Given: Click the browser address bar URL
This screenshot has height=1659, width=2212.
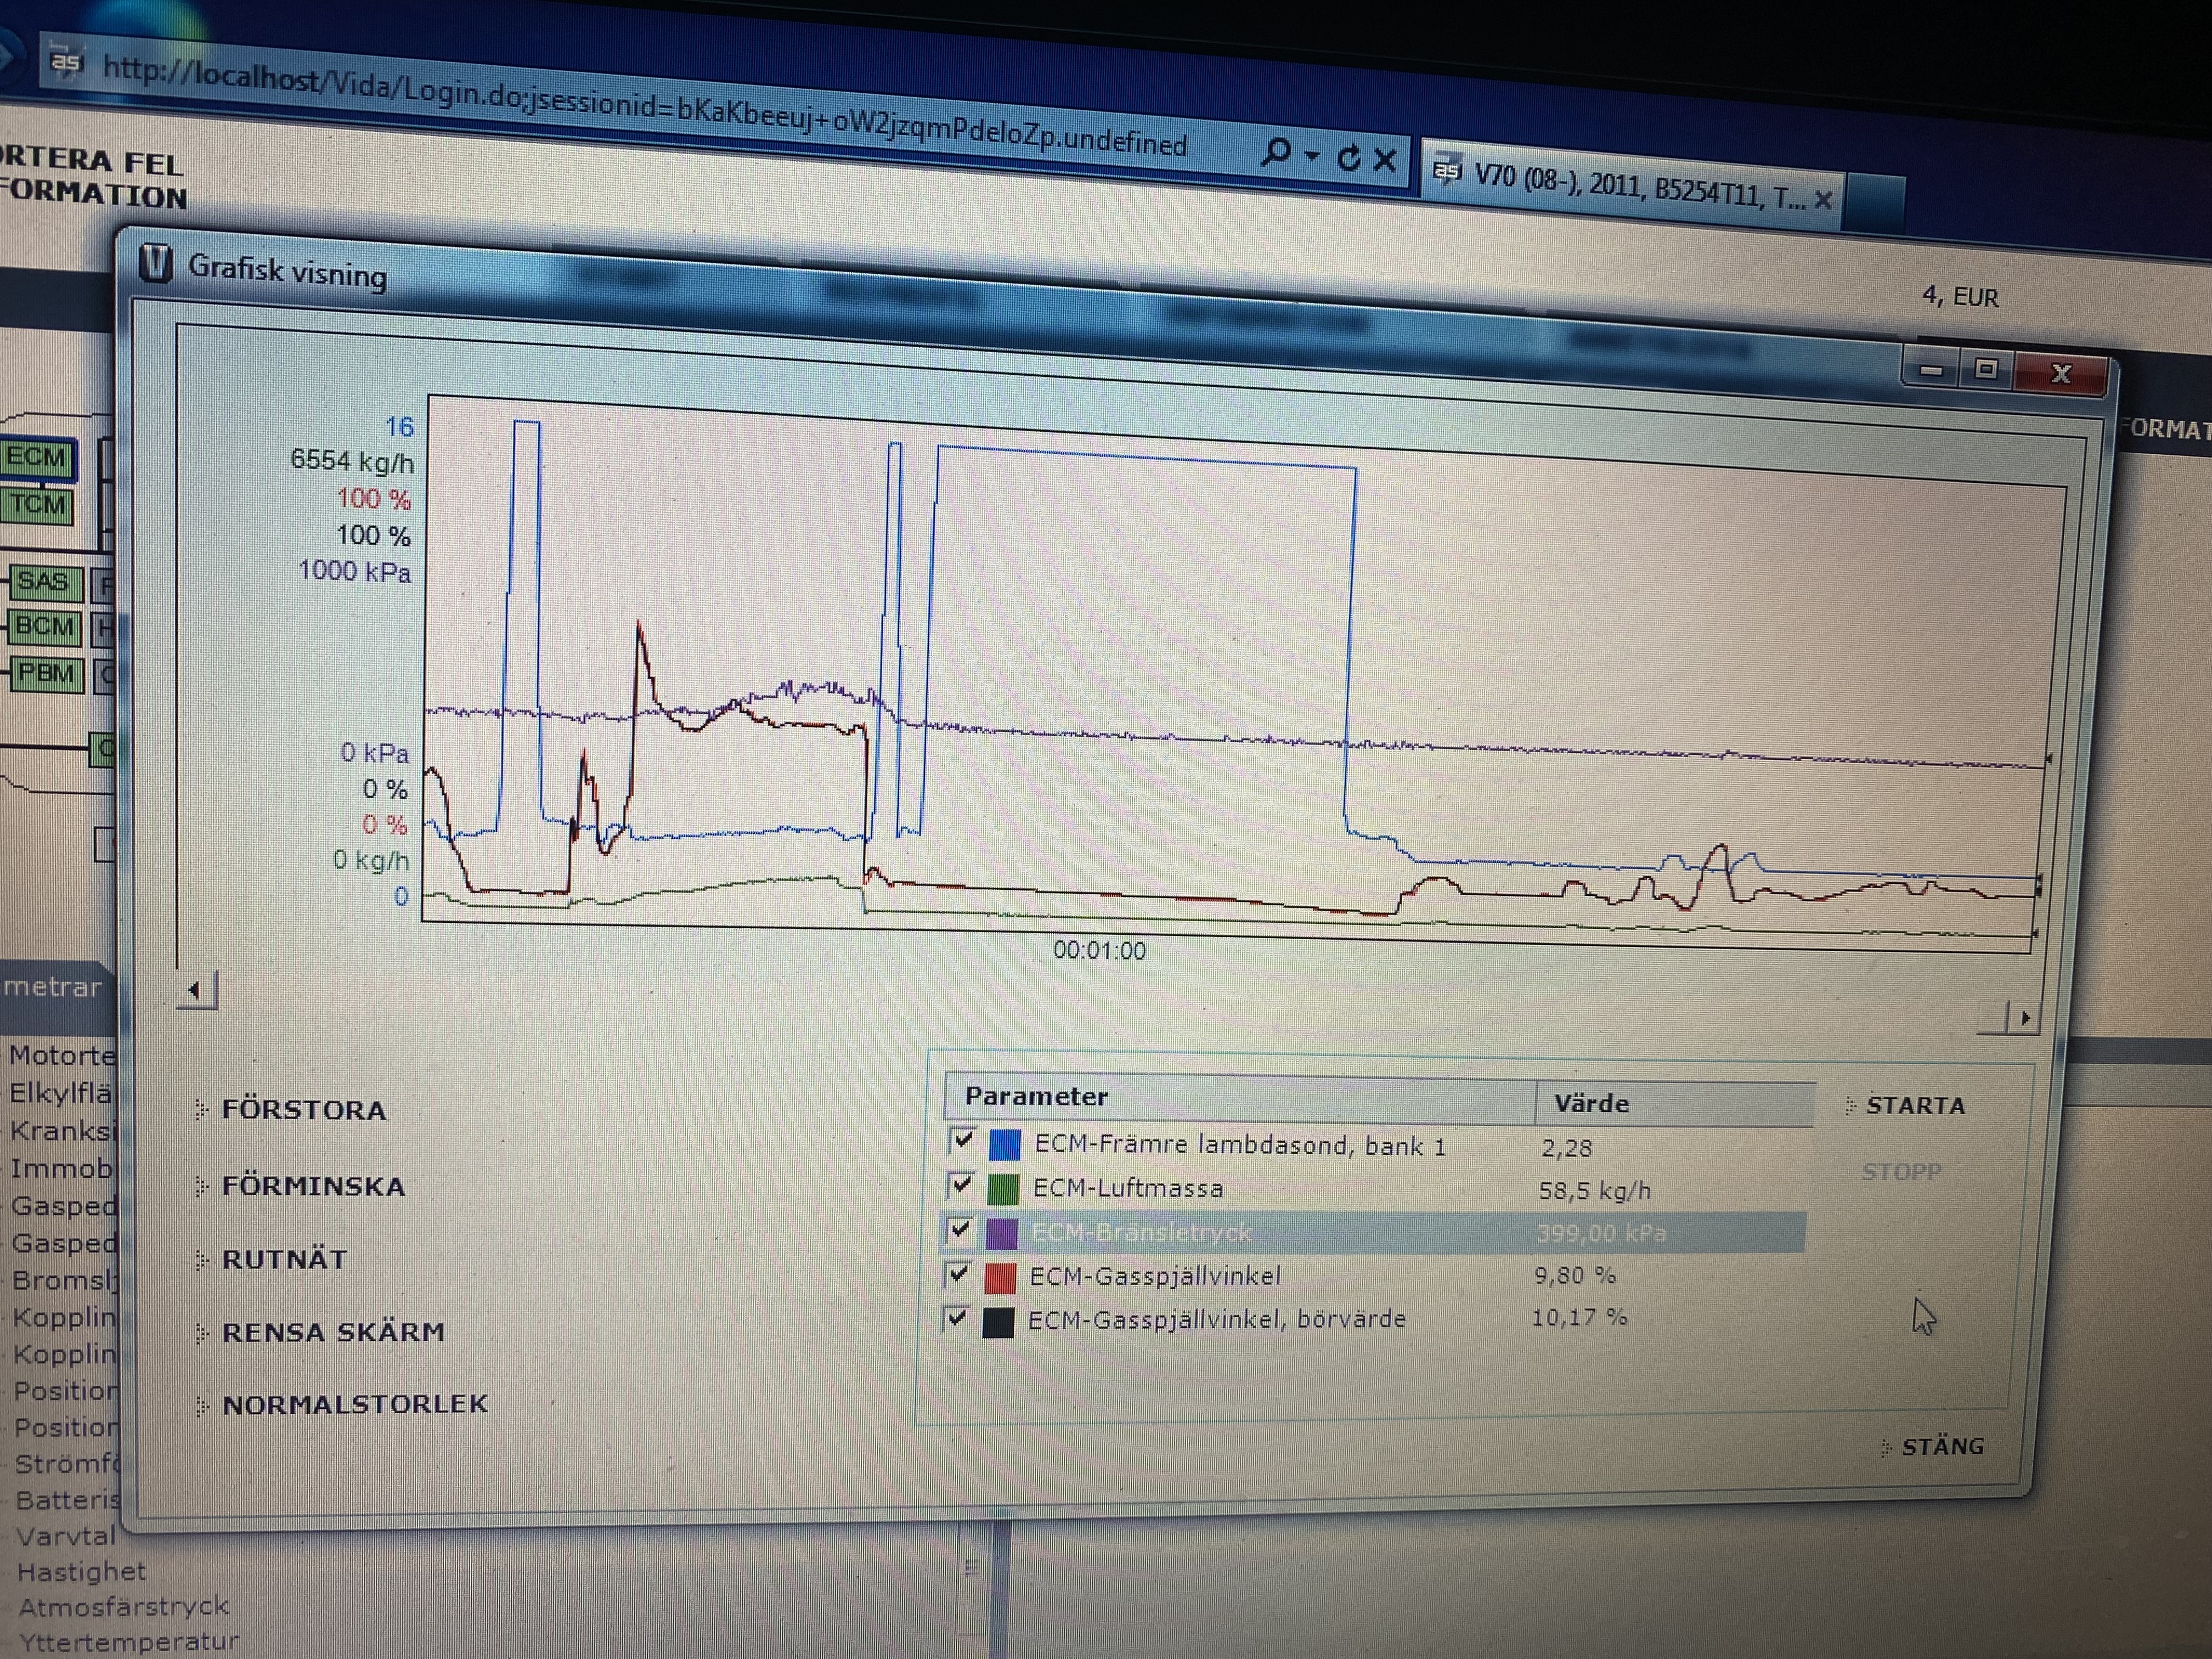Looking at the screenshot, I should click(x=645, y=105).
